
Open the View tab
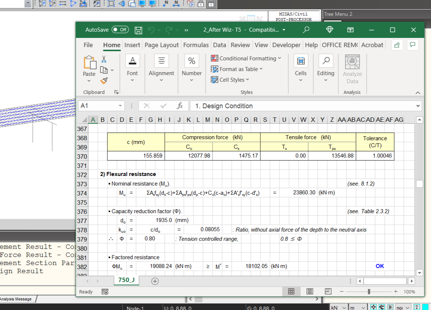(261, 45)
